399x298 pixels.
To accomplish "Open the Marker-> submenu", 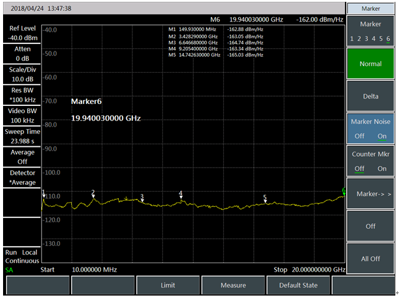I will click(370, 194).
